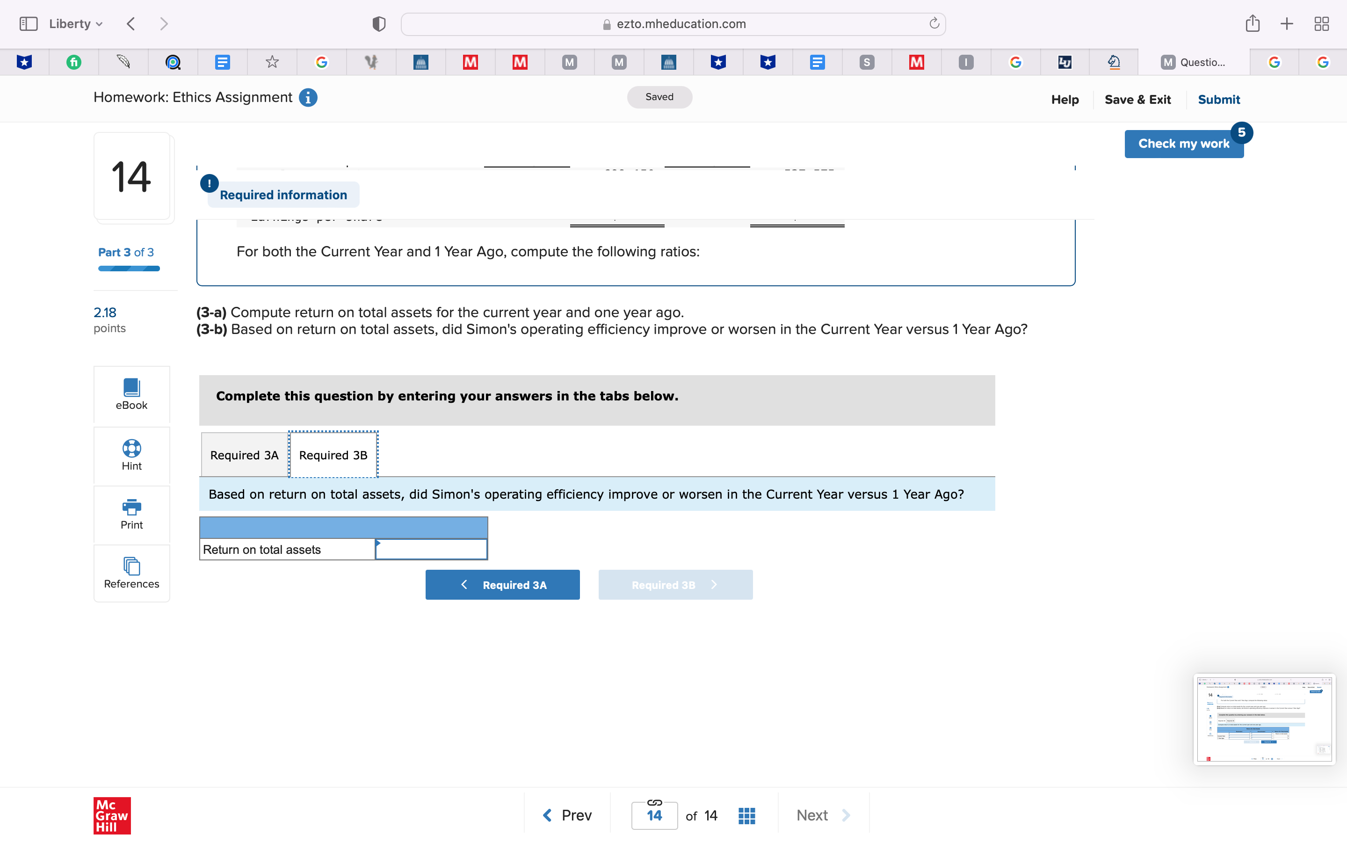
Task: Open the question grid navigator icon
Action: click(x=746, y=816)
